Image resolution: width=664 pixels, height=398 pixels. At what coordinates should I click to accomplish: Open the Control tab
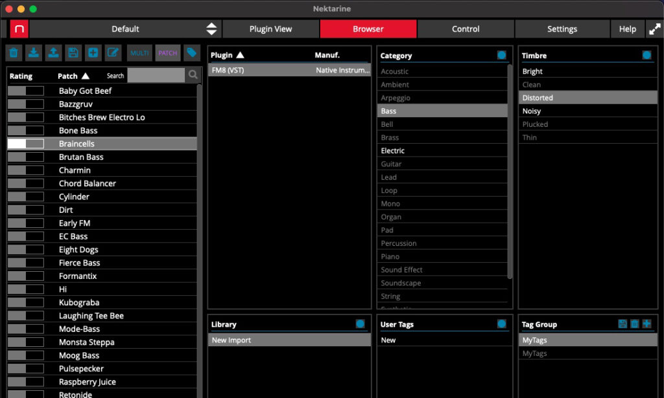click(x=466, y=28)
